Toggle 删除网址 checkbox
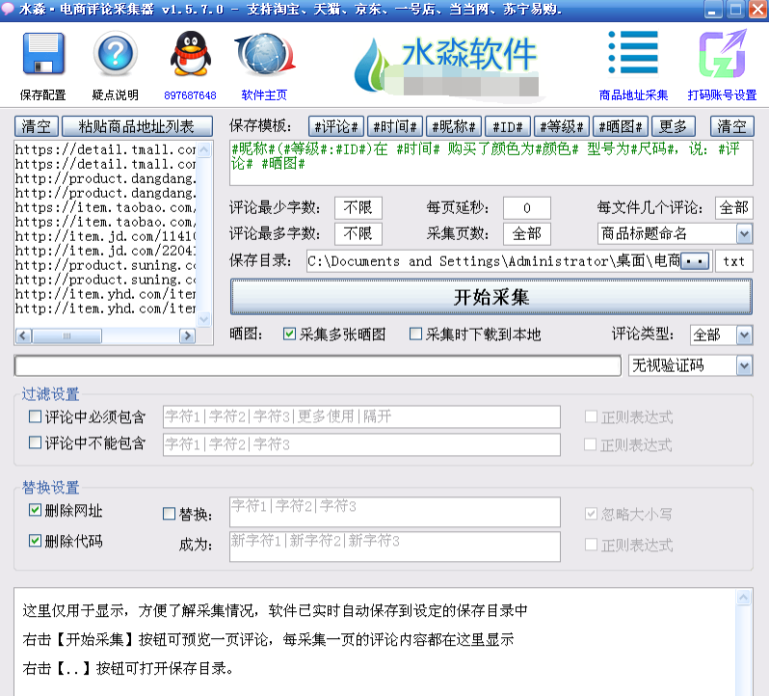This screenshot has height=696, width=769. (x=35, y=510)
